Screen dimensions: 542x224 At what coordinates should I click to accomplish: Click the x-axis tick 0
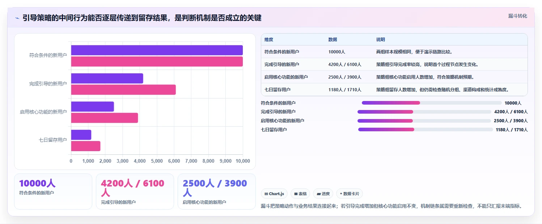(x=71, y=161)
